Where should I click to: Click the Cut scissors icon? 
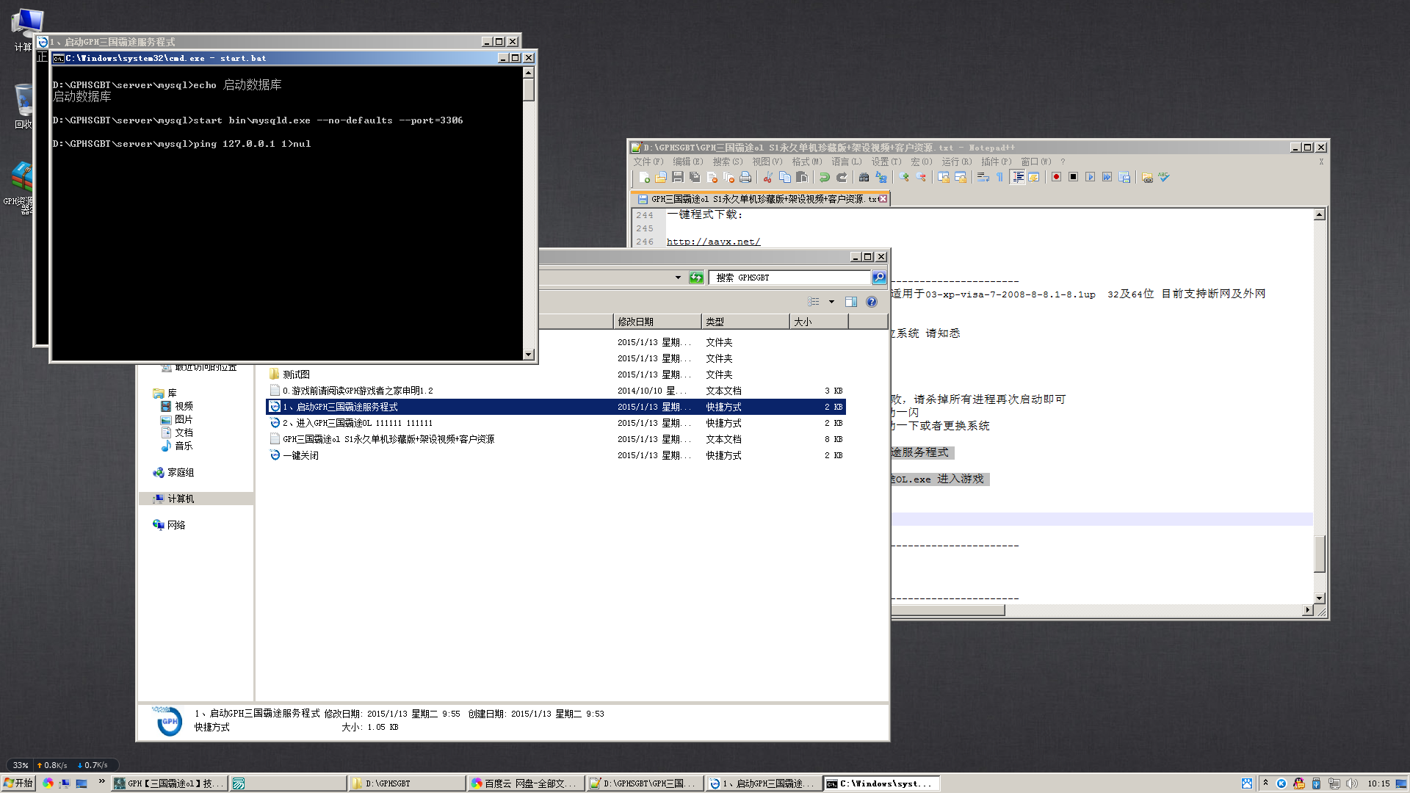click(x=768, y=177)
